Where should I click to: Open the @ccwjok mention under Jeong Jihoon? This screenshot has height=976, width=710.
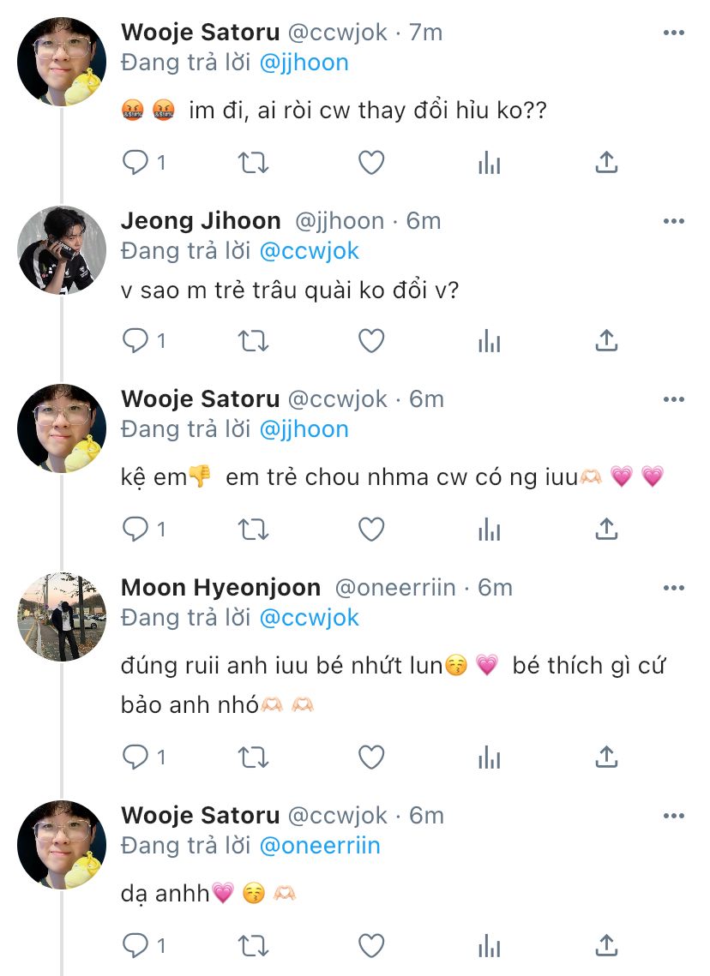click(309, 251)
